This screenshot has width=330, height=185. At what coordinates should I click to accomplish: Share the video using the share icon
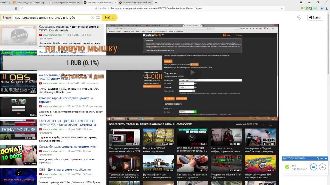tap(271, 124)
